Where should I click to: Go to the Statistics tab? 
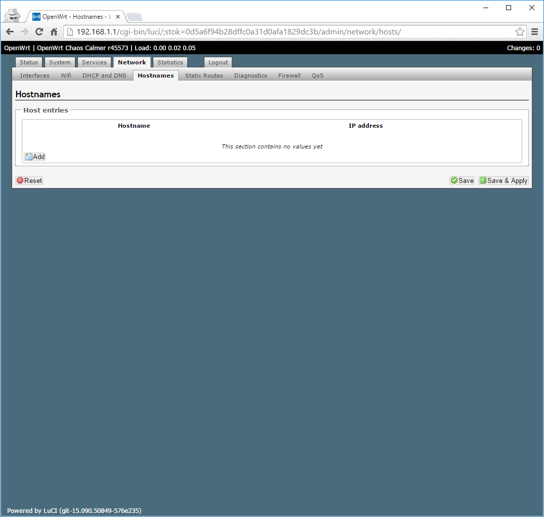[x=170, y=62]
